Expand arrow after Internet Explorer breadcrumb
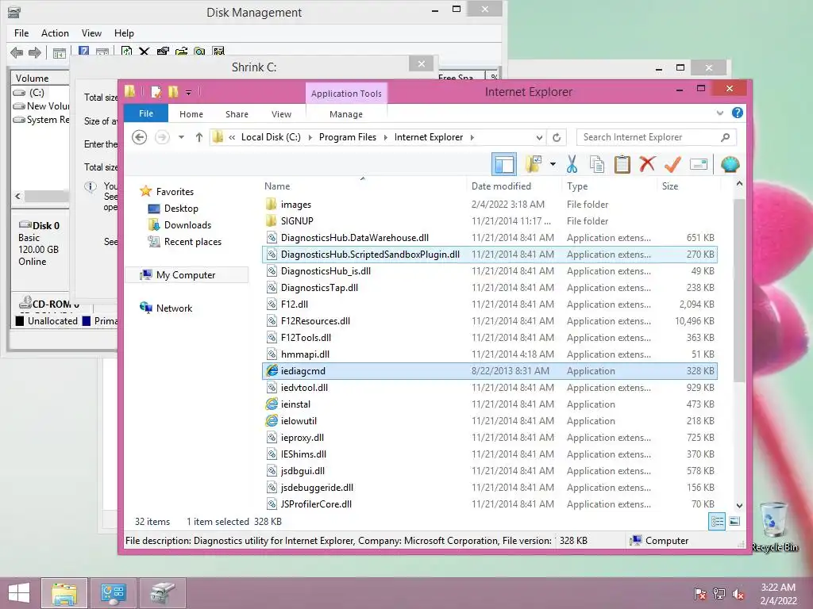 (472, 137)
